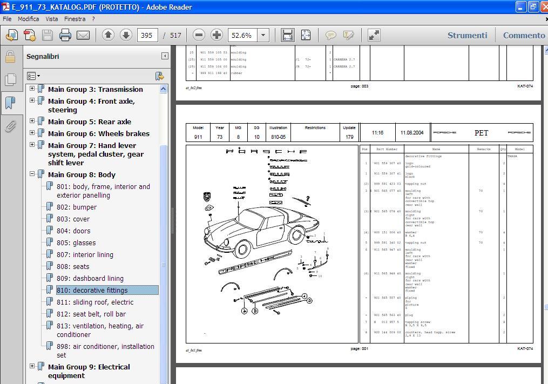Viewport: 548px width, 384px height.
Task: Select bookmark 805: glasses
Action: 76,242
